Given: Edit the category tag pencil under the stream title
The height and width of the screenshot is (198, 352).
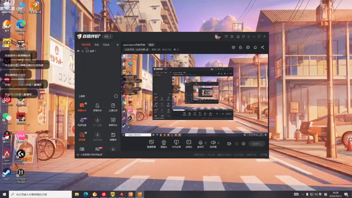Looking at the screenshot, I should (147, 50).
